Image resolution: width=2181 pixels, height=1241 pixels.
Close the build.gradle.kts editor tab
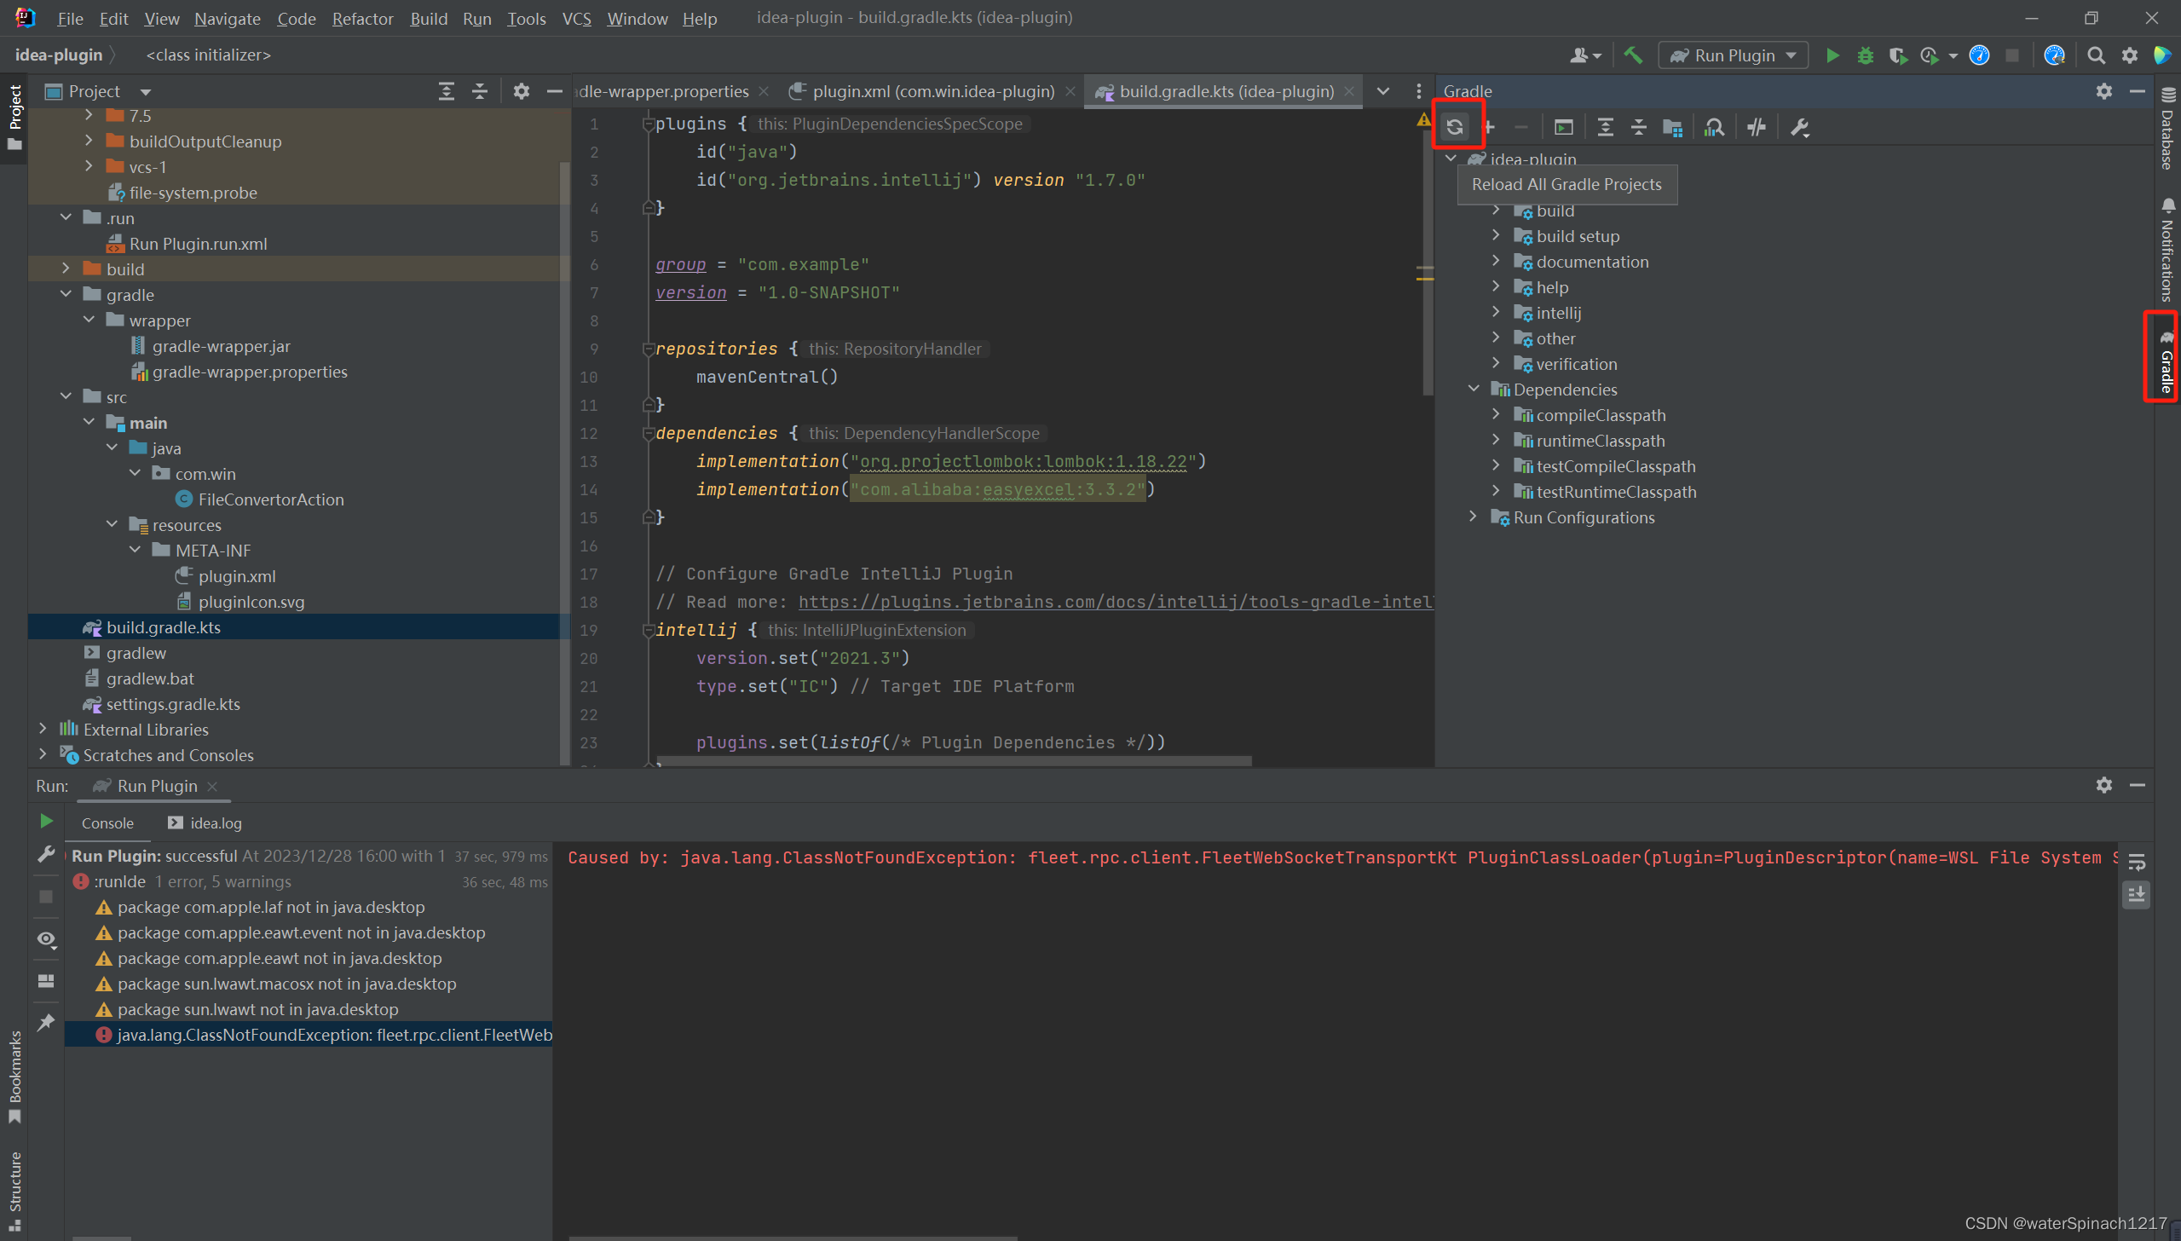[1349, 91]
